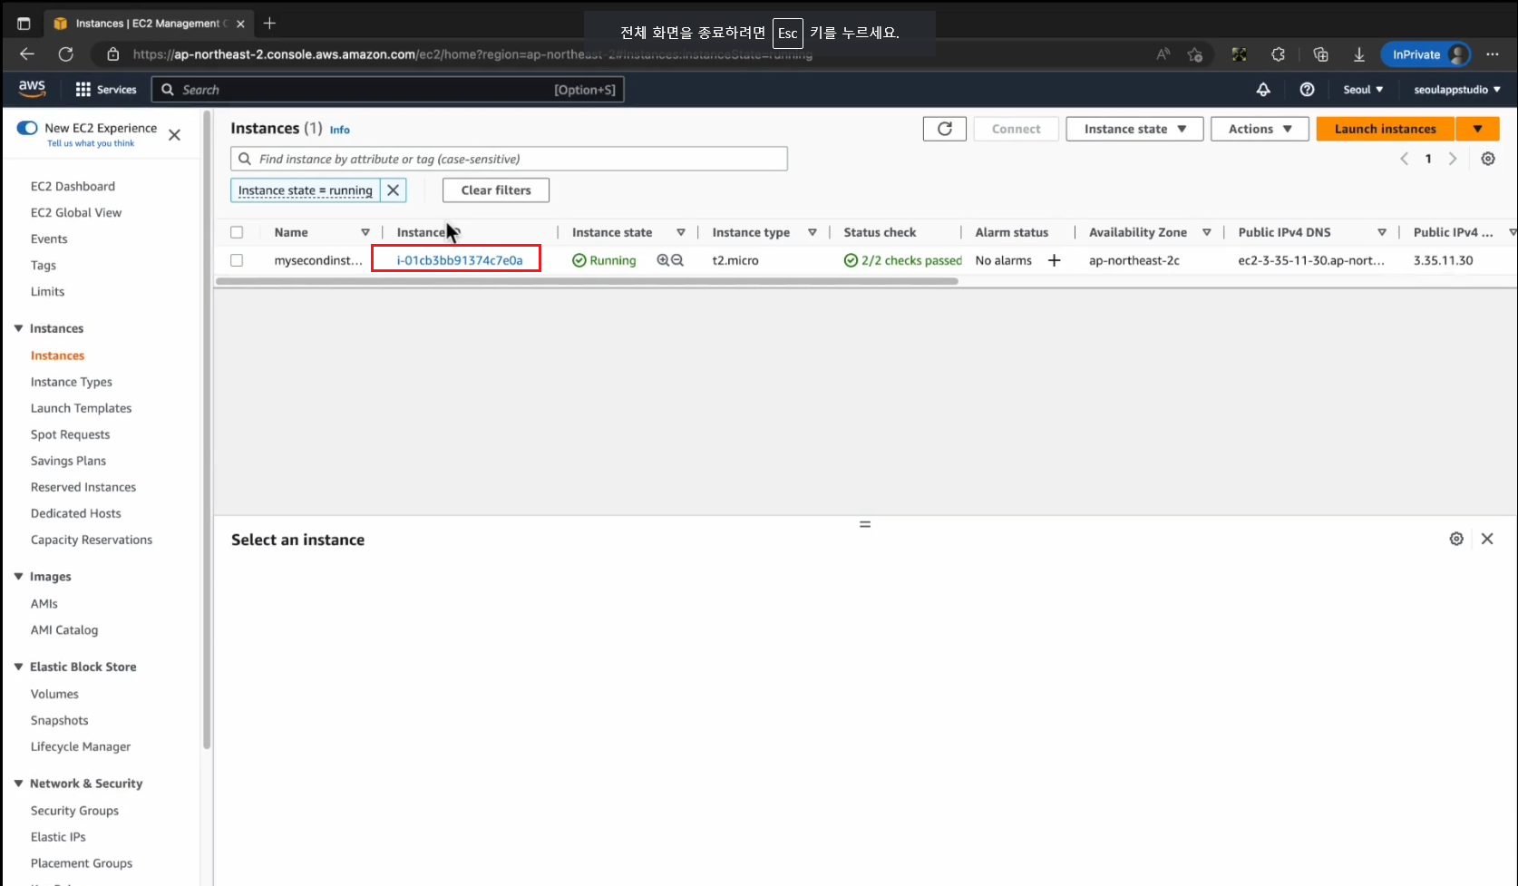Open browser downloads icon

[1358, 54]
